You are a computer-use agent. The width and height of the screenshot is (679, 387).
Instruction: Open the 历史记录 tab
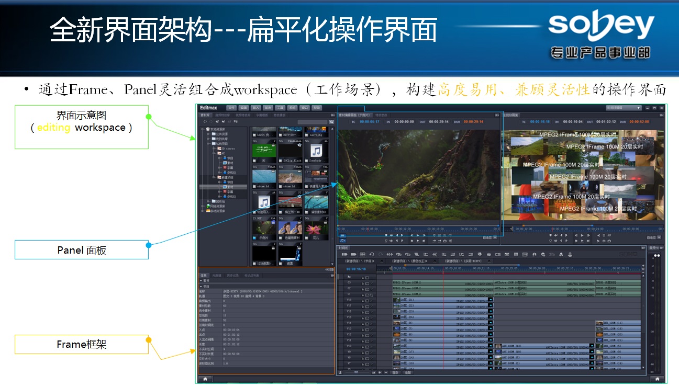pos(232,276)
